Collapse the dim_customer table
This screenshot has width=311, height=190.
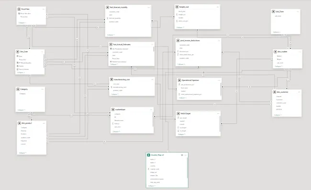click(x=278, y=115)
